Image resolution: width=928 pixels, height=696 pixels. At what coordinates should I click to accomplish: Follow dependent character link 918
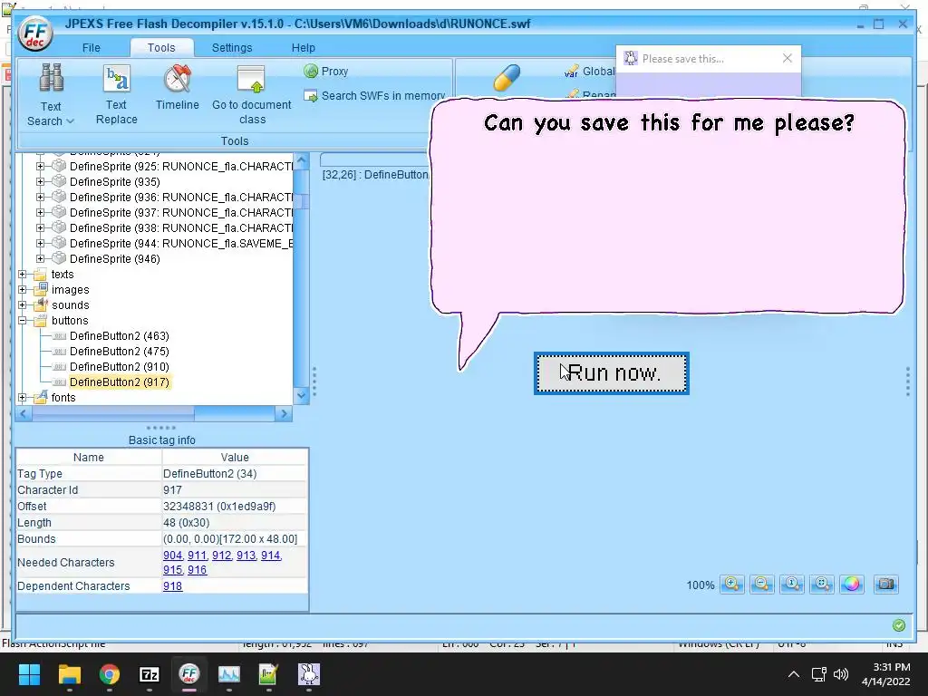[173, 586]
